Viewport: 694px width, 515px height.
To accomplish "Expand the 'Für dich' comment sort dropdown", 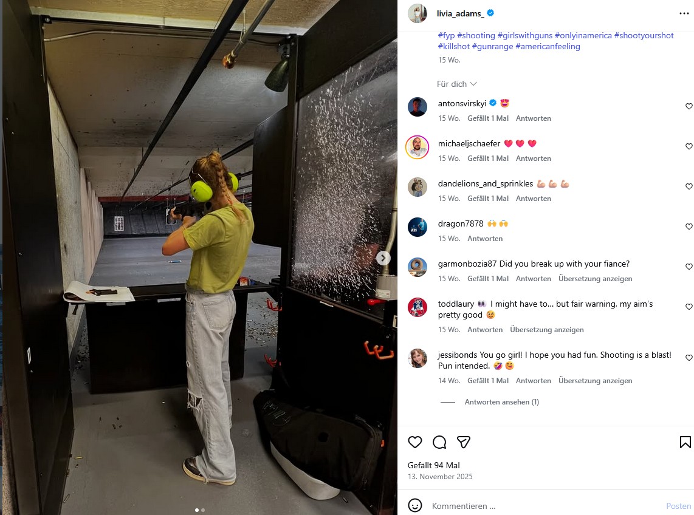I will 457,84.
